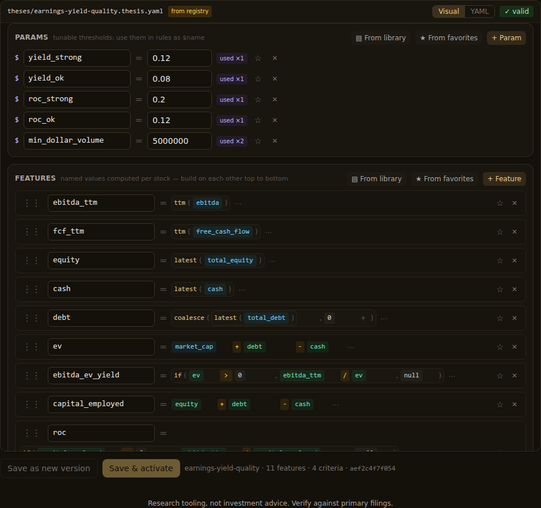Select the market_cap token in ev row
This screenshot has height=508, width=541.
pos(194,346)
